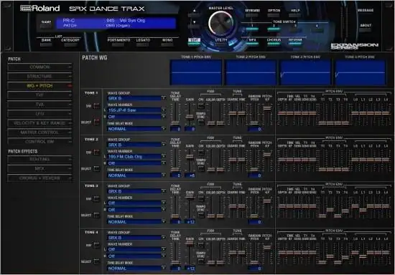Open the LFO page
This screenshot has width=395, height=275.
click(x=39, y=114)
